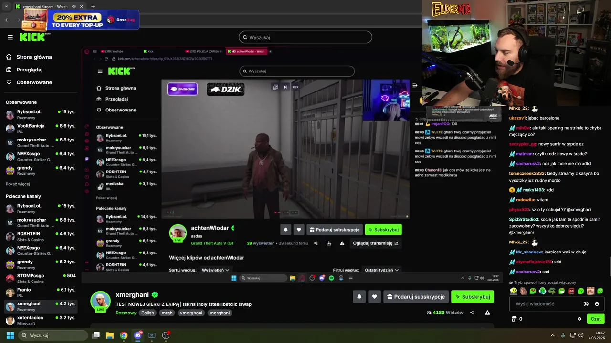Open the chat shop icon next to 0
The image size is (611, 343).
(514, 319)
